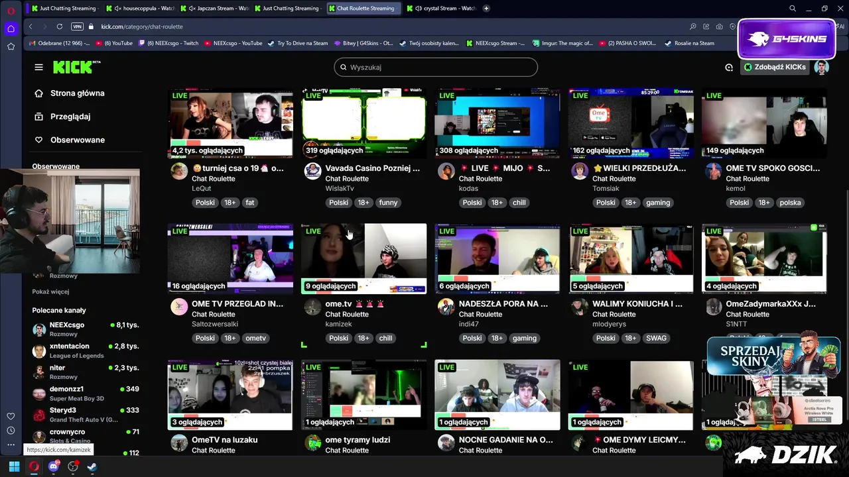849x477 pixels.
Task: Click LeQut channel avatar
Action: coord(179,171)
